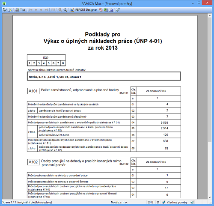
Task: Click the 2013 year field in status bar
Action: click(x=150, y=202)
